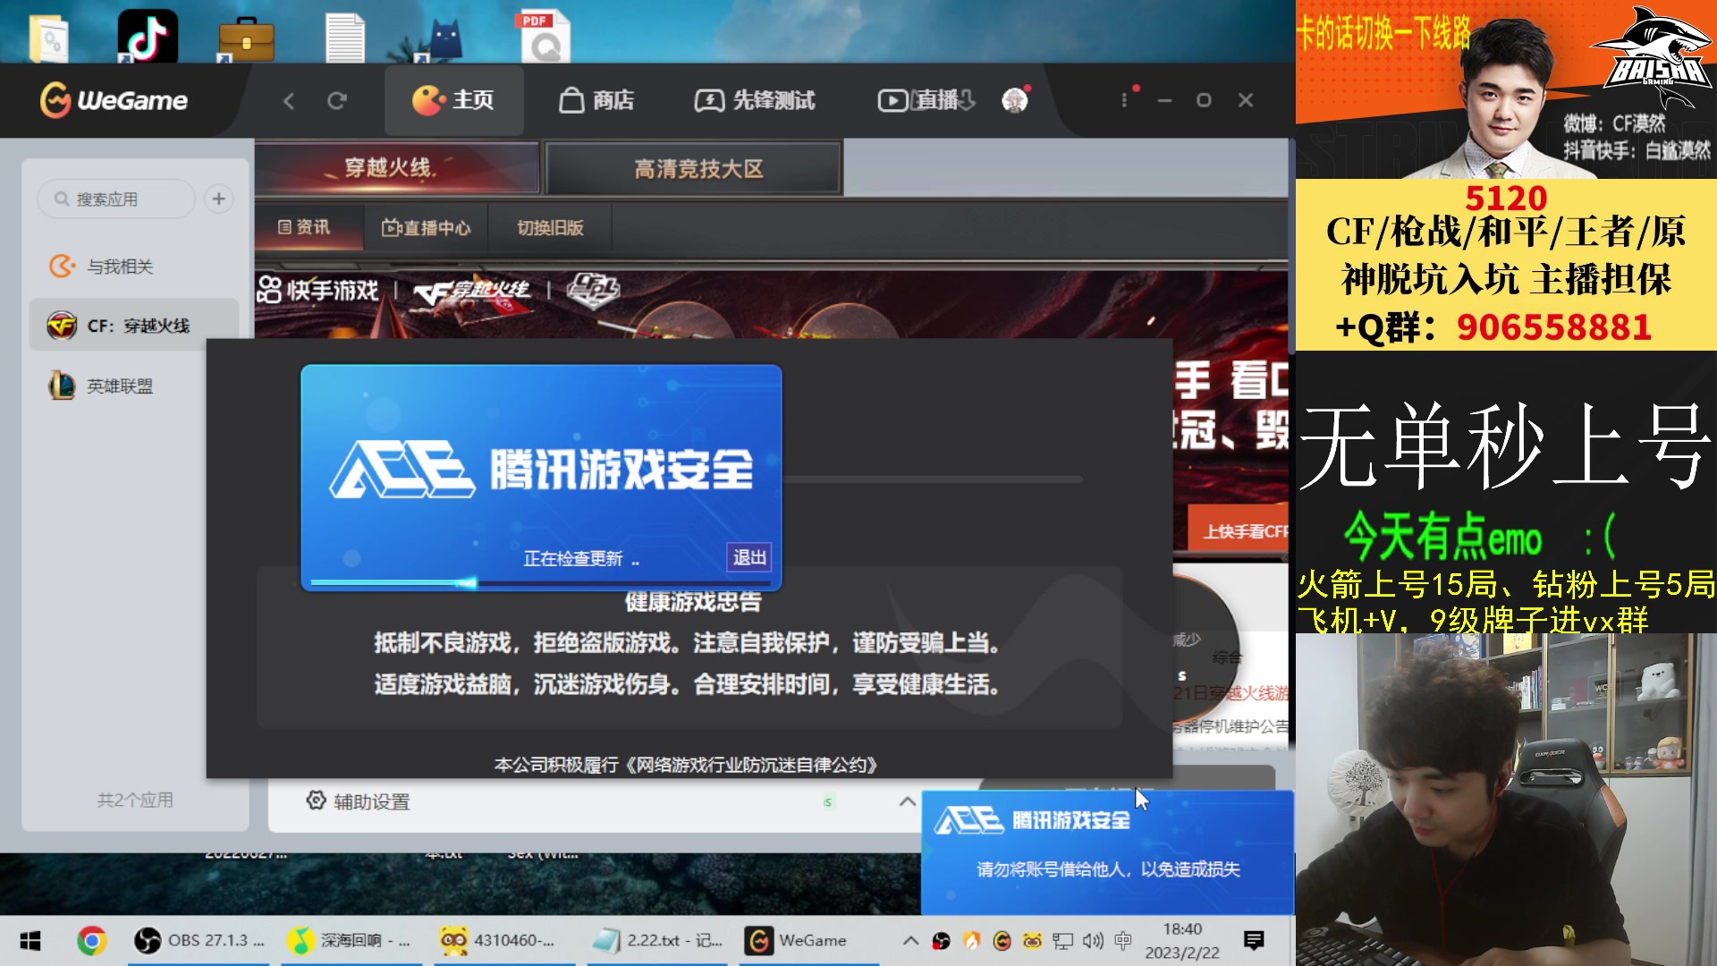Click the 退出 button in the ACE dialog
The width and height of the screenshot is (1717, 966).
pos(749,557)
